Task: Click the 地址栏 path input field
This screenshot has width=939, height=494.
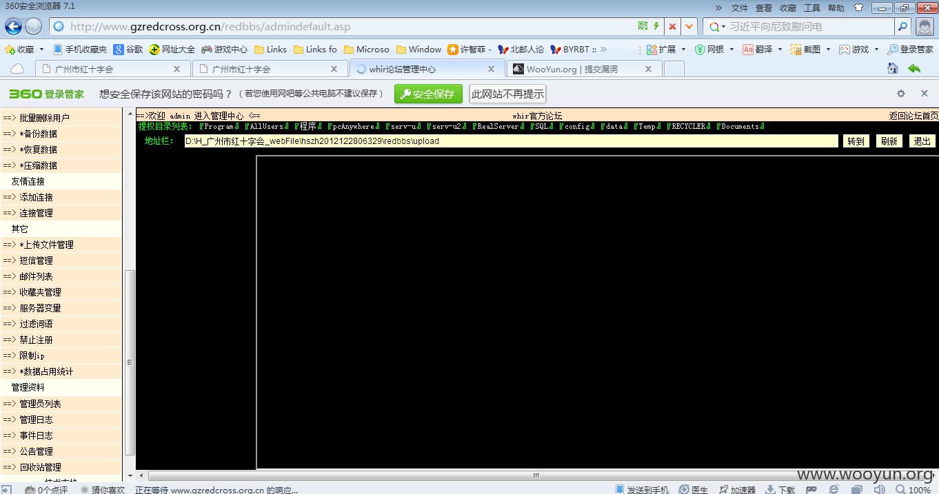Action: 511,141
